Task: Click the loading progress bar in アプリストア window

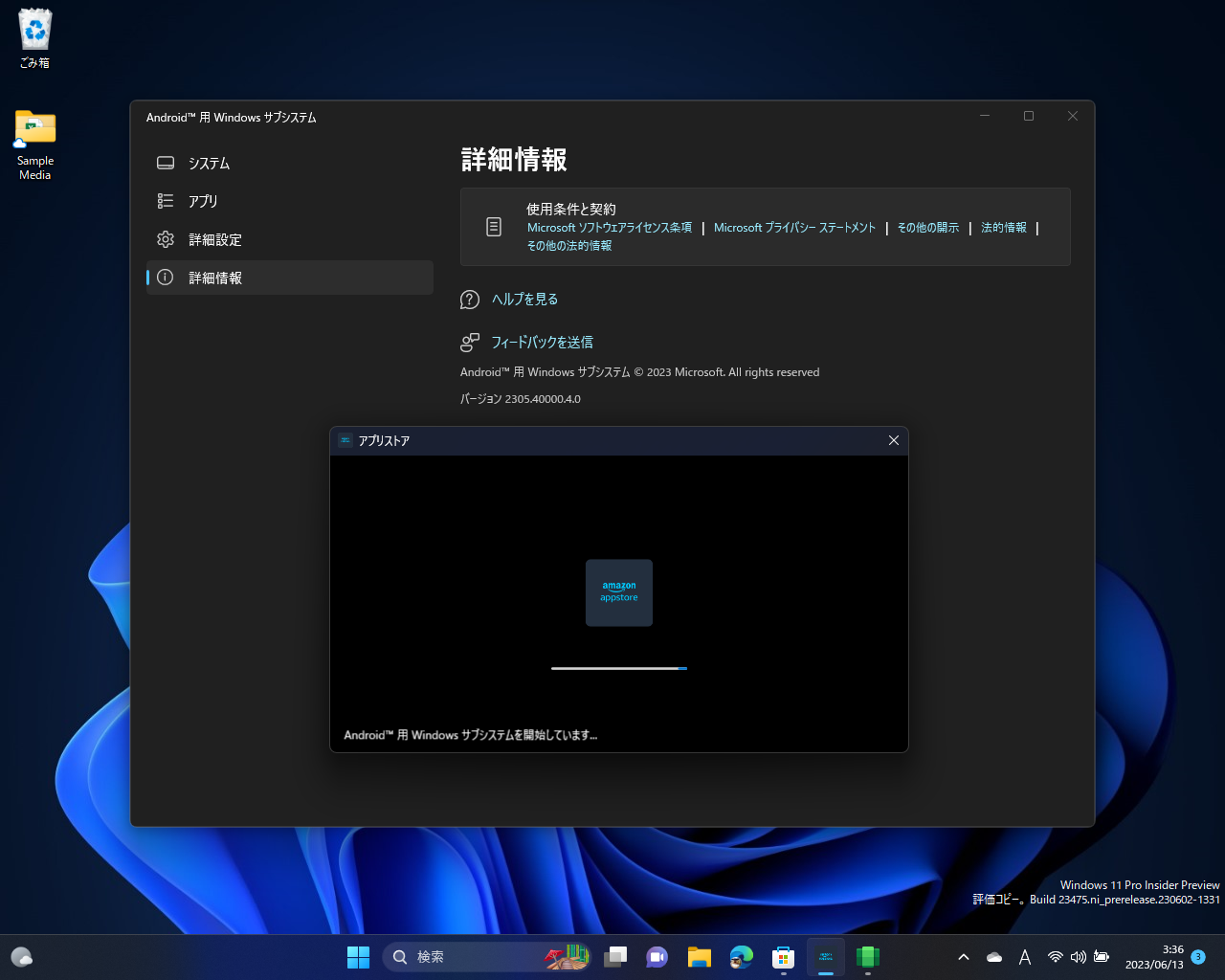Action: (x=618, y=668)
